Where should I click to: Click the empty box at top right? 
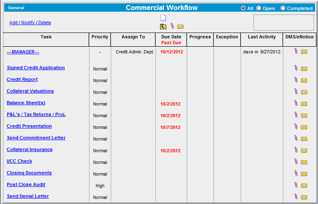[x=283, y=23]
